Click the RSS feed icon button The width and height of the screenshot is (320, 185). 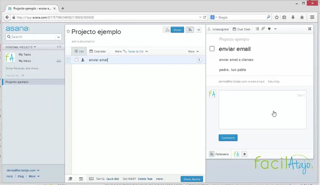tap(190, 30)
